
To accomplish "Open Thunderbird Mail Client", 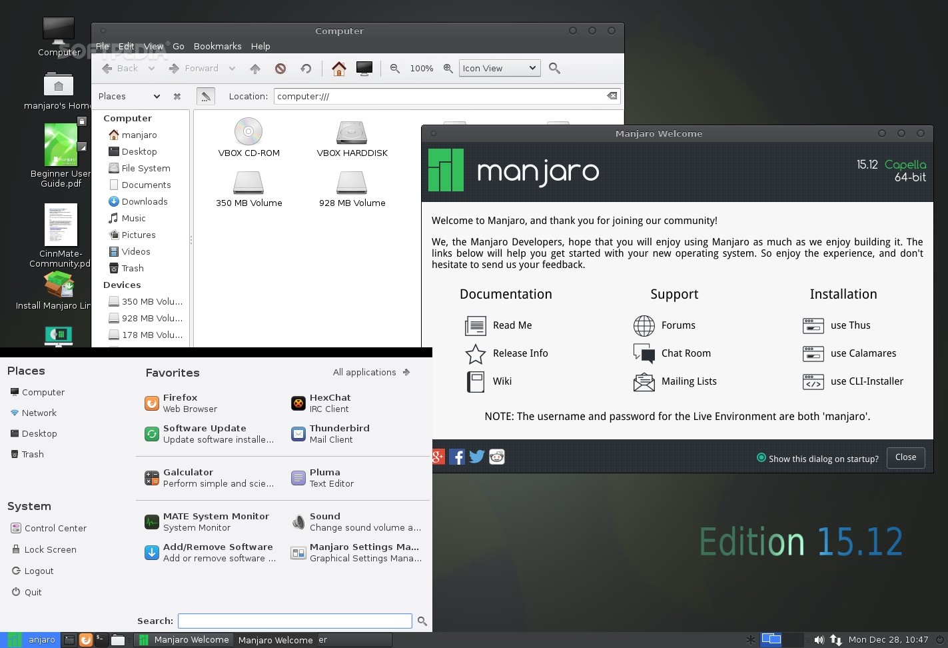I will 330,434.
